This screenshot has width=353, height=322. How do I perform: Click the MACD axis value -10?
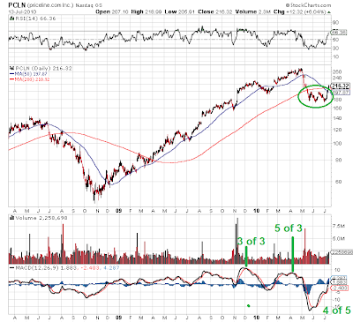337,300
